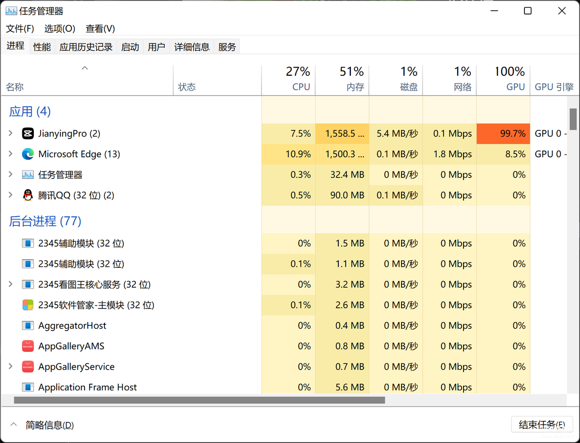Click 腾讯QQ's 90.0 MB memory cell
This screenshot has width=580, height=443.
[x=342, y=195]
